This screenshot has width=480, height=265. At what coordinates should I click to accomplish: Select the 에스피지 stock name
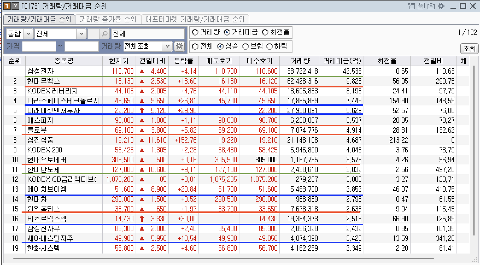(40, 120)
